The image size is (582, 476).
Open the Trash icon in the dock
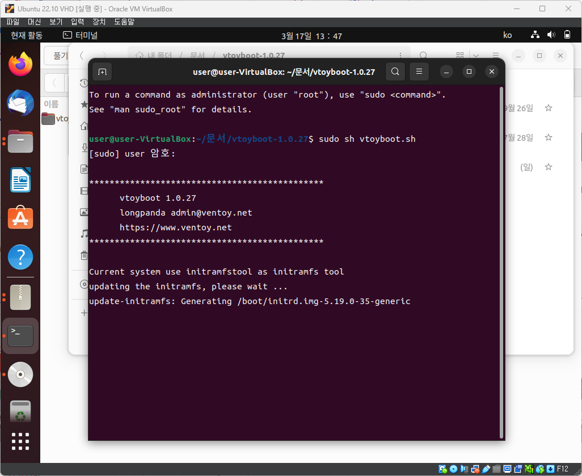tap(20, 411)
